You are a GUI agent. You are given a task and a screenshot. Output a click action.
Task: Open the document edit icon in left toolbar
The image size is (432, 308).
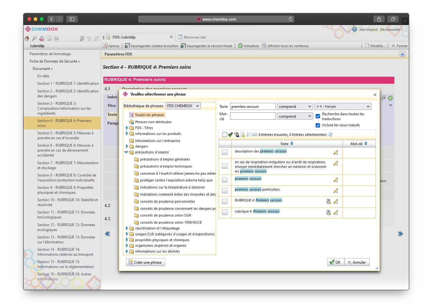point(49,38)
